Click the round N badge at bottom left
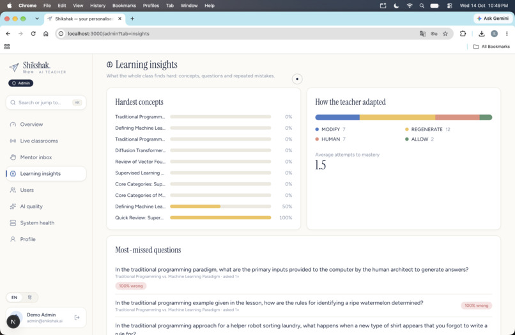 (x=13, y=322)
